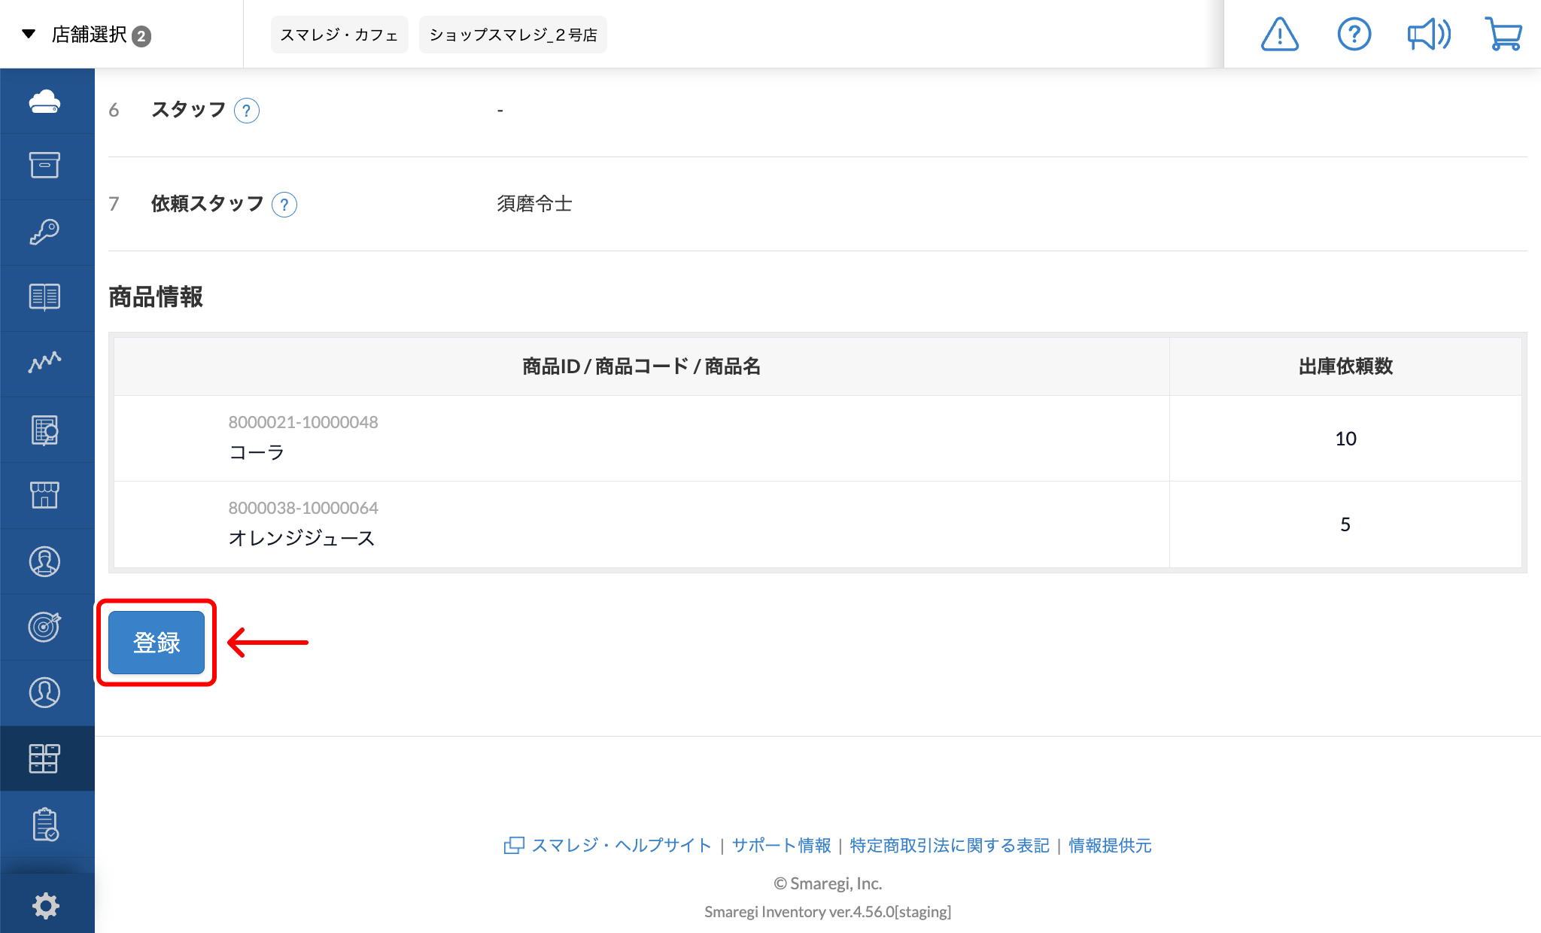Open the help question mark in header

[x=1354, y=35]
